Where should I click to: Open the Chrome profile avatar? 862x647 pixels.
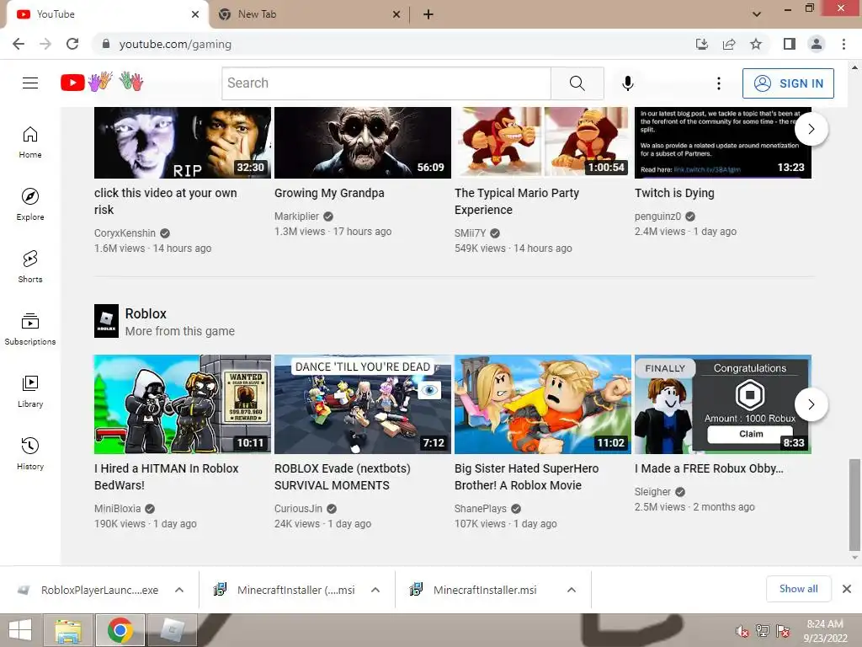(817, 44)
